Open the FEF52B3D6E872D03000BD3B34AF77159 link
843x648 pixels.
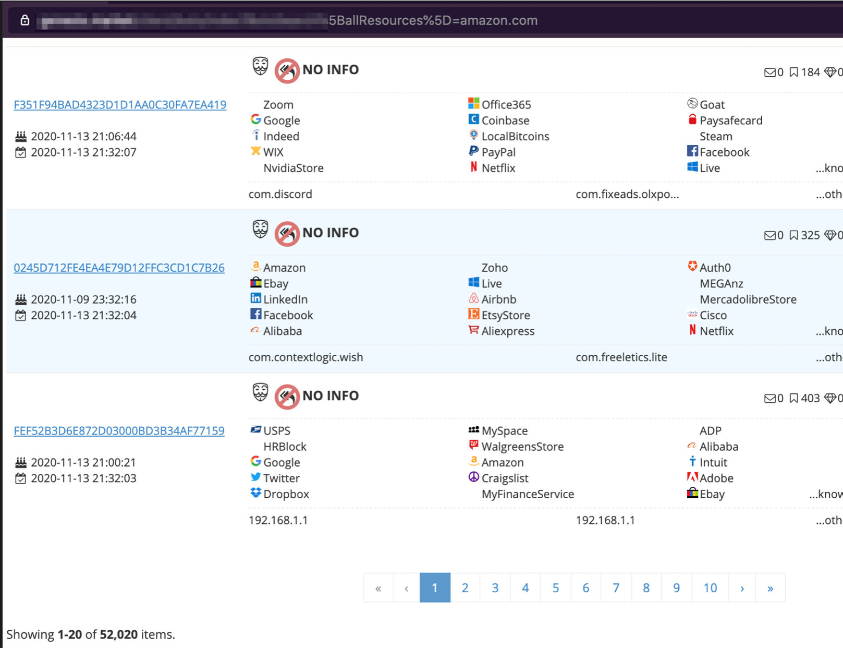(x=119, y=431)
